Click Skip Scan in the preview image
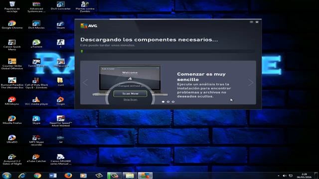The width and height of the screenshot is (319, 179). pos(130,99)
